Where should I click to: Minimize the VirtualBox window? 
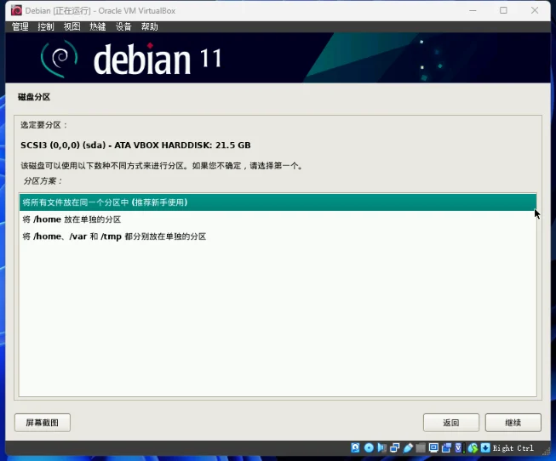473,10
